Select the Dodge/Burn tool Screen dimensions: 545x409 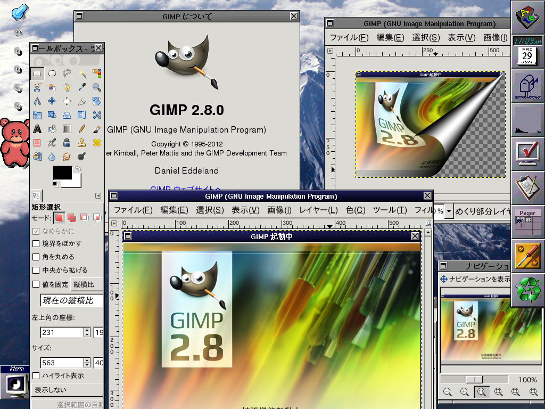pyautogui.click(x=81, y=157)
